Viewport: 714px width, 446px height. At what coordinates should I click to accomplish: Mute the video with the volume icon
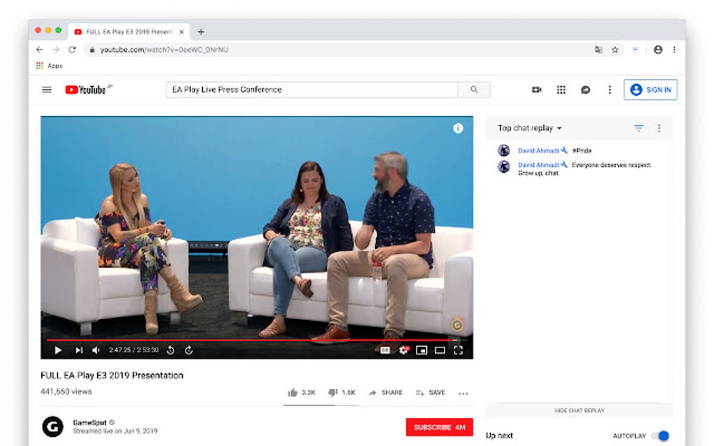coord(95,350)
